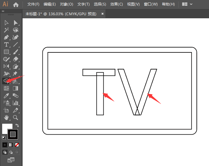The image size is (209, 166).
Task: Collapse toolbar with double-arrow button
Action: point(3,11)
